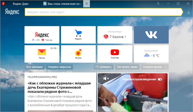Click the Яндекс logo next to the address bar

[x=12, y=12]
